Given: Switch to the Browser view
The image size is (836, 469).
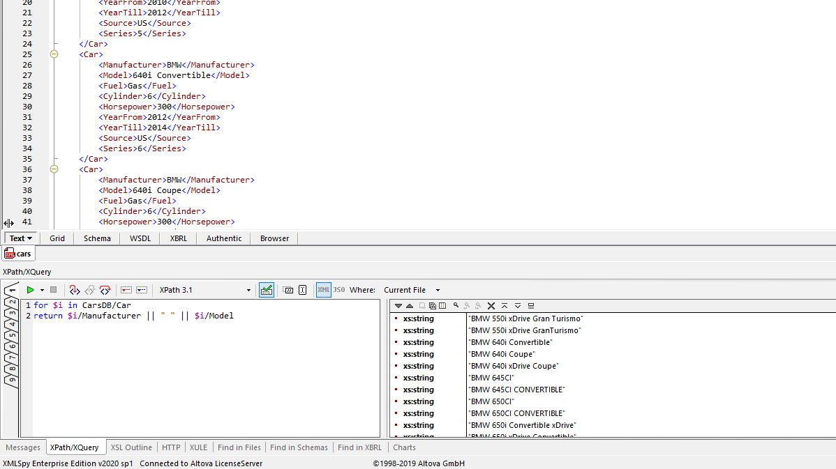Looking at the screenshot, I should point(274,238).
